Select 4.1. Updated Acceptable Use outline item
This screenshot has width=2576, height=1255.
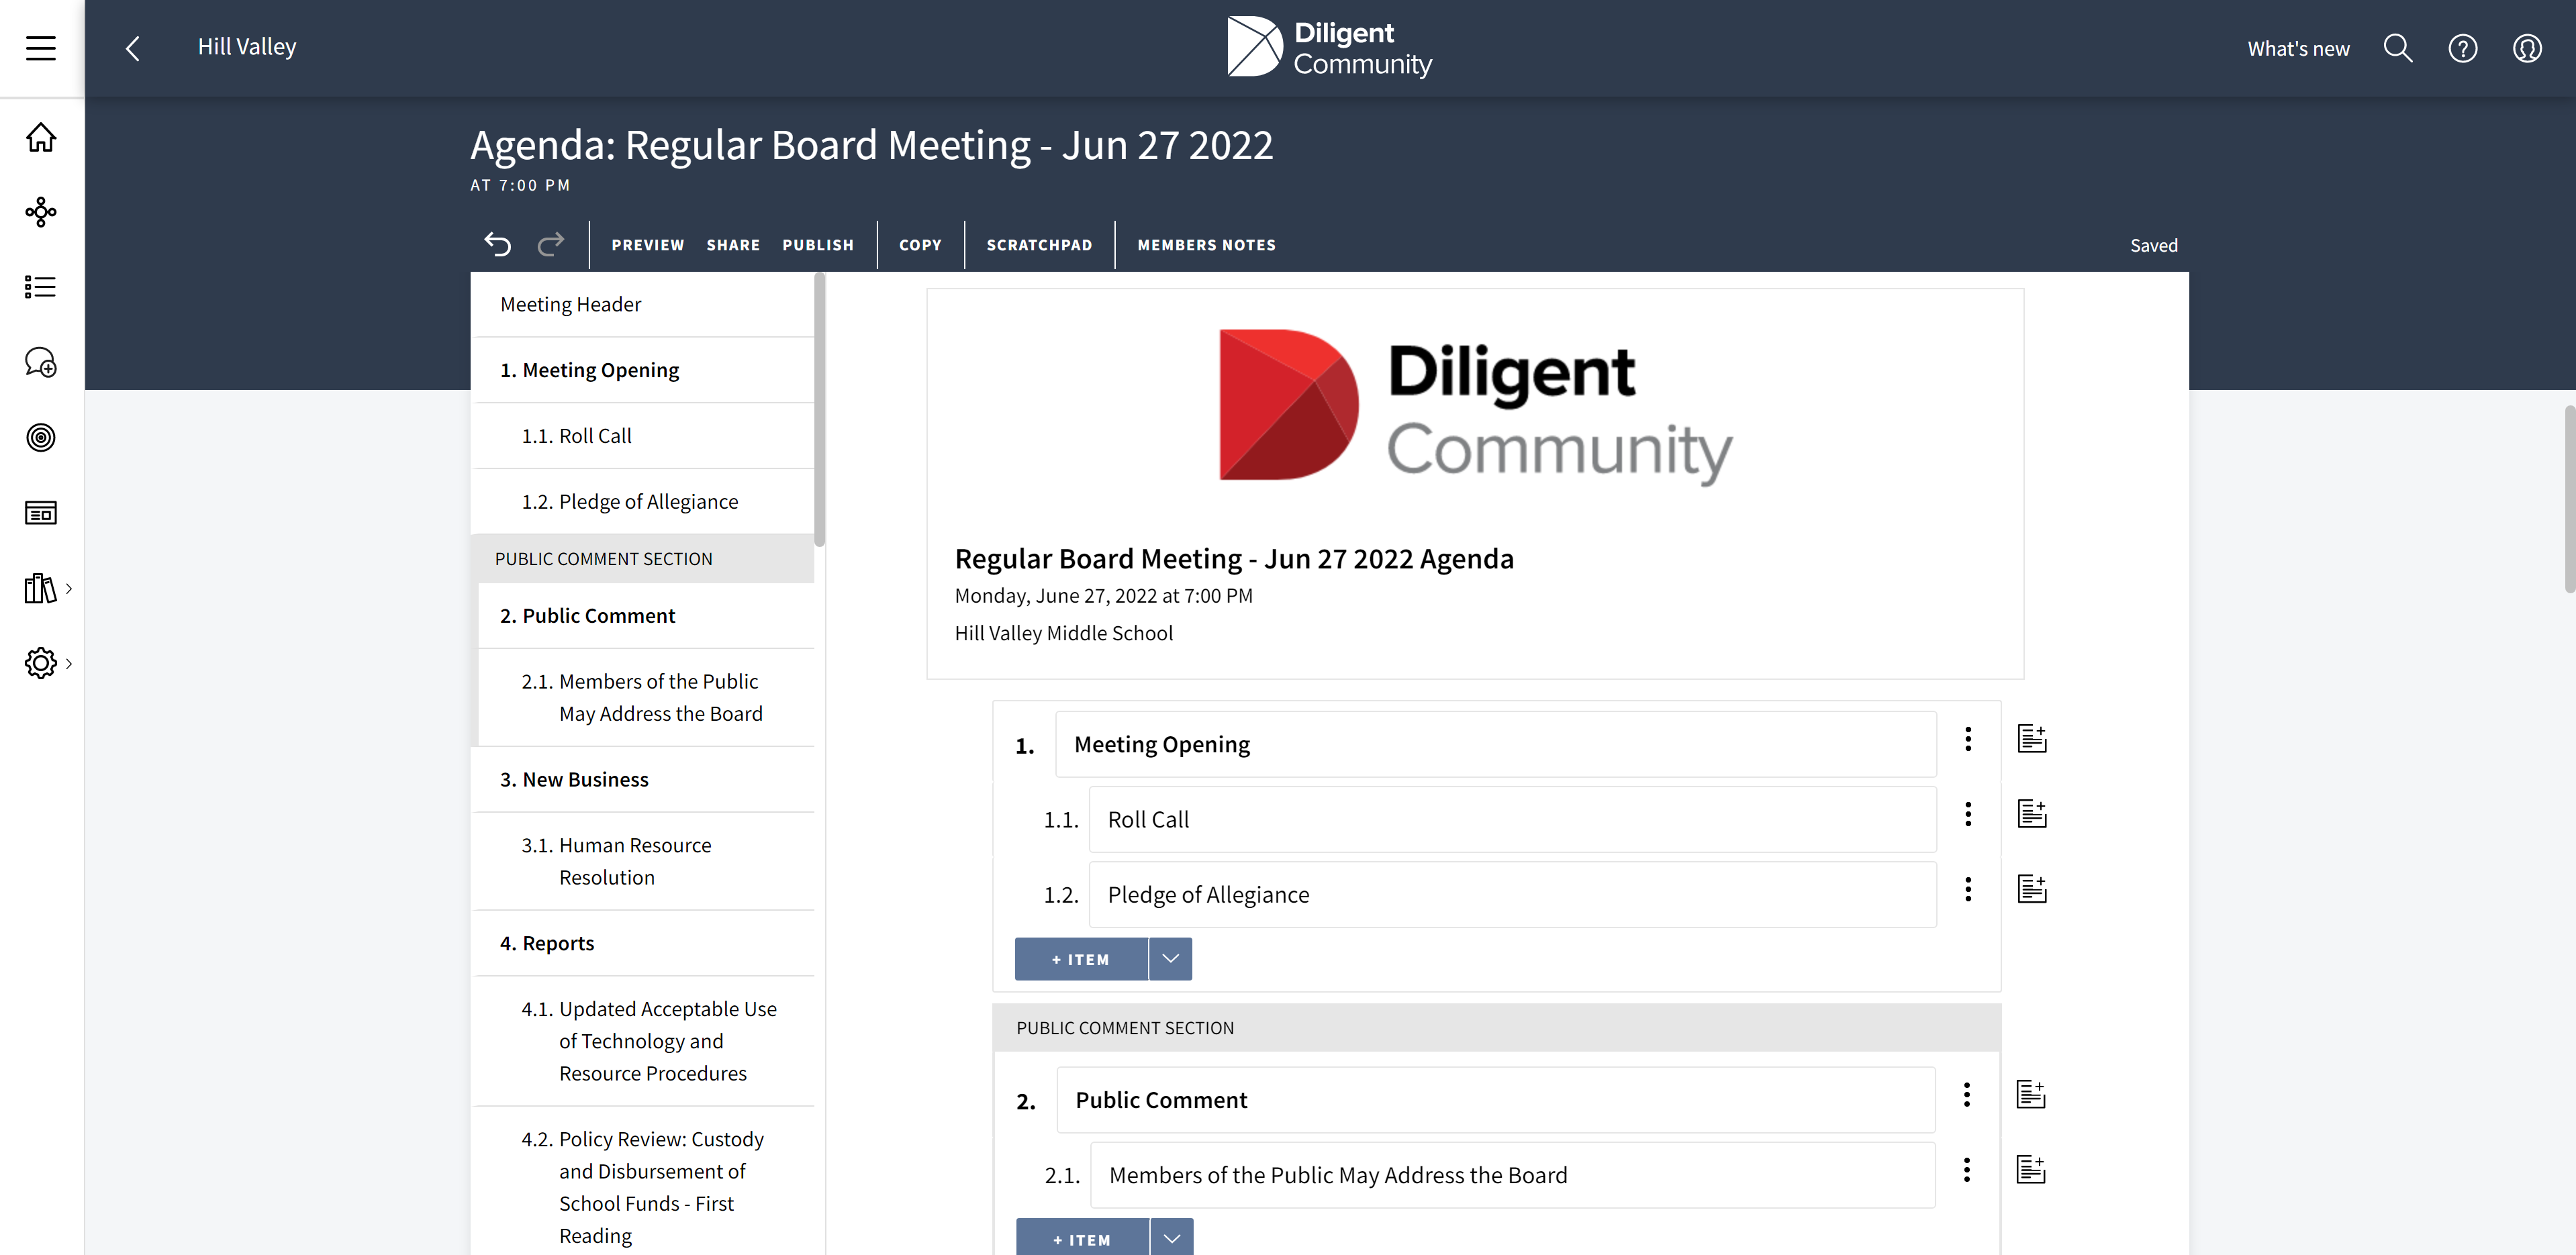(x=642, y=1041)
